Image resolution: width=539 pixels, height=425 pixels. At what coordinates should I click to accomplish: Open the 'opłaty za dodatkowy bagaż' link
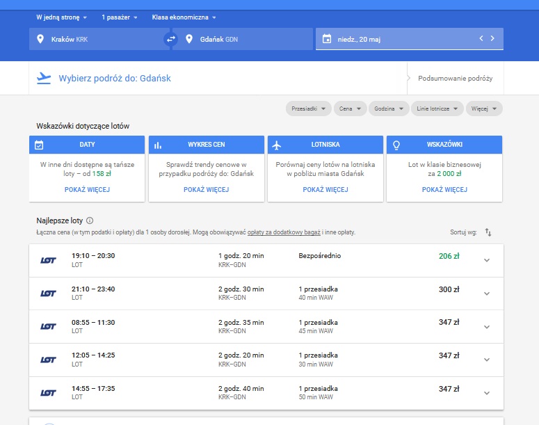pyautogui.click(x=284, y=232)
